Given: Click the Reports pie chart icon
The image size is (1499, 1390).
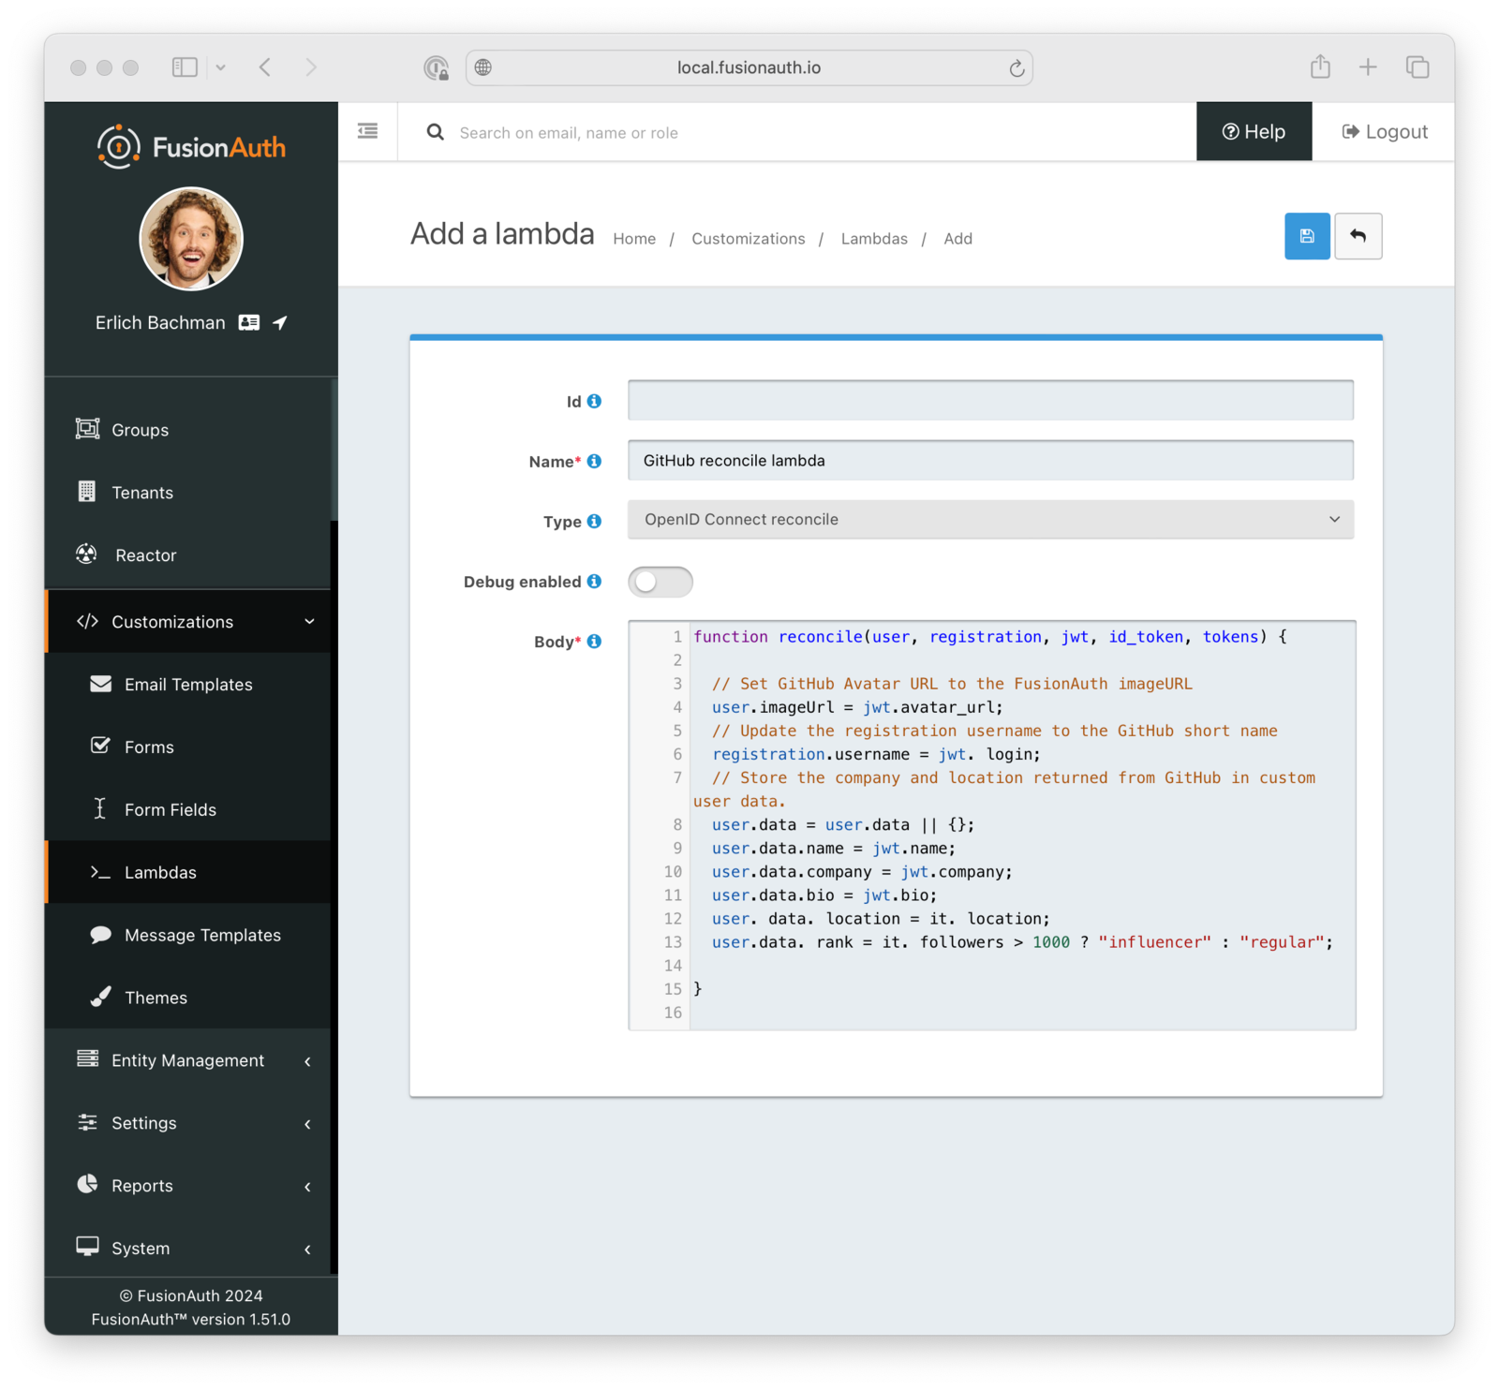Looking at the screenshot, I should coord(87,1184).
